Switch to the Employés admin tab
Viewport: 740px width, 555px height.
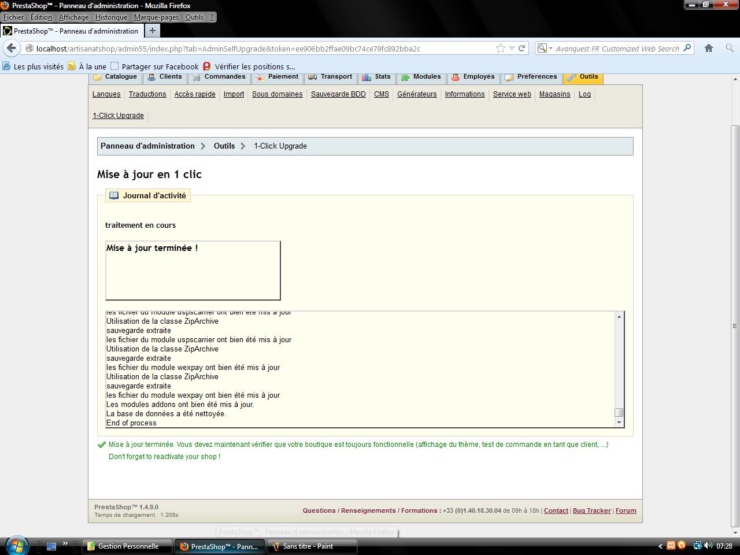click(x=473, y=77)
